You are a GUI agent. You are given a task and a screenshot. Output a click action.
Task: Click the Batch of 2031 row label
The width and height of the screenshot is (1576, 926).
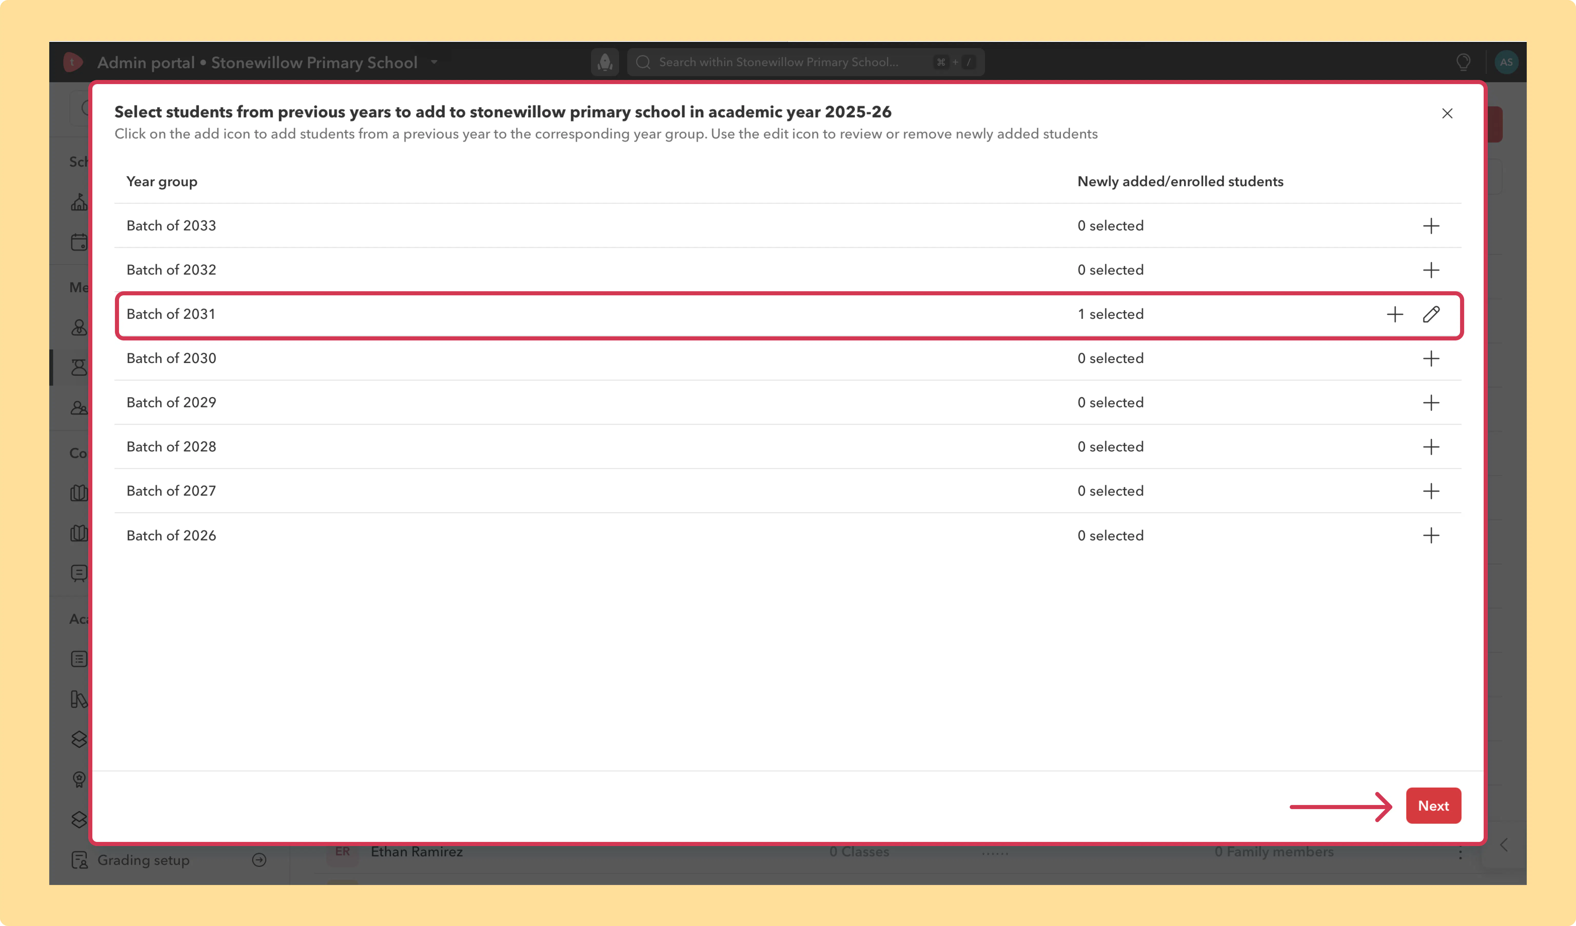pyautogui.click(x=171, y=314)
